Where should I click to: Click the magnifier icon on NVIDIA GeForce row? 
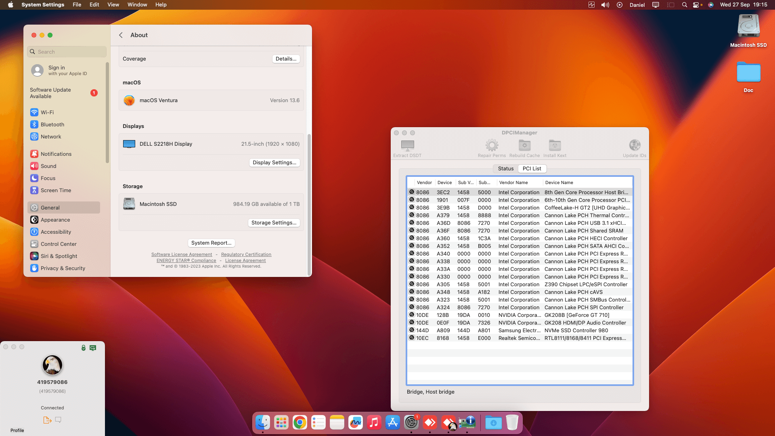412,315
